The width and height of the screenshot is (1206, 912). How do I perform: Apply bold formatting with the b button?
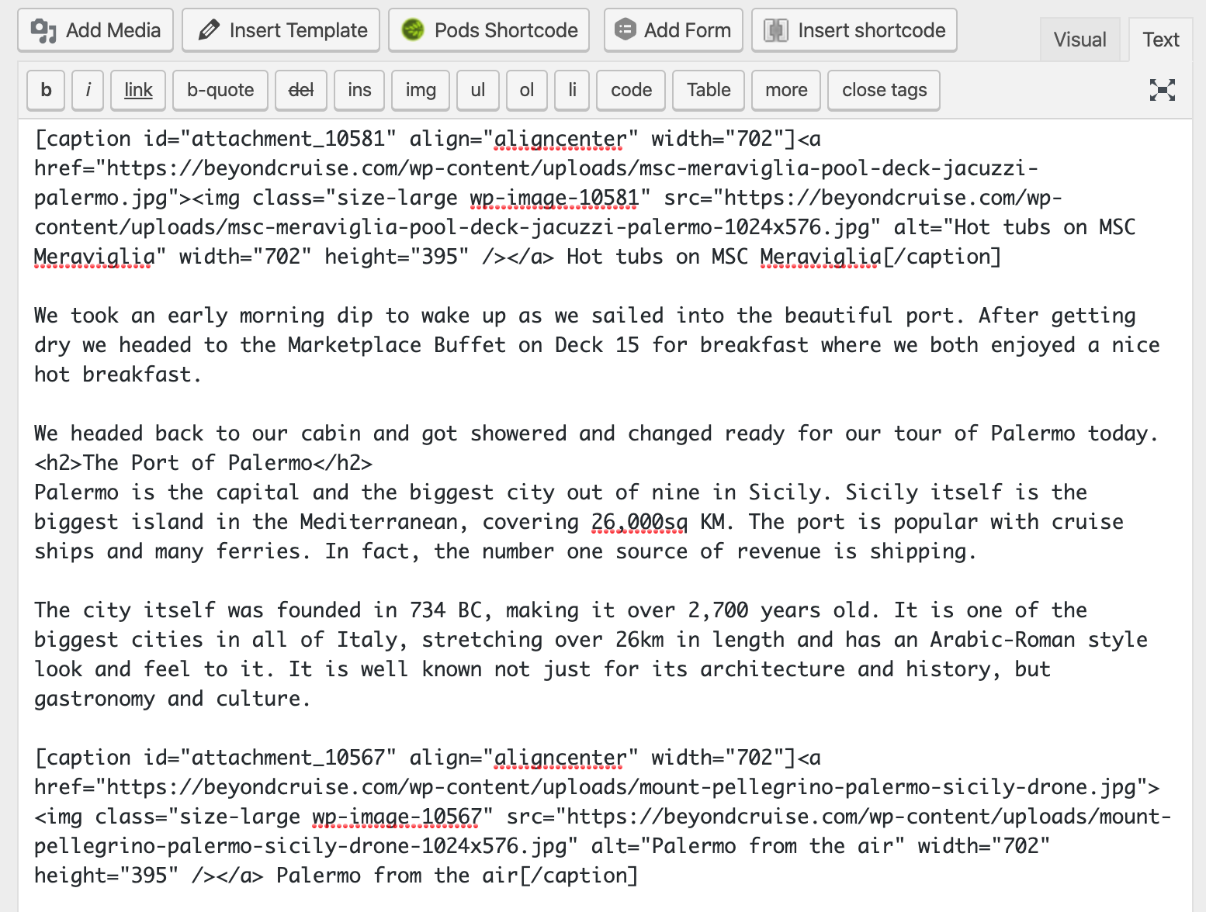45,91
